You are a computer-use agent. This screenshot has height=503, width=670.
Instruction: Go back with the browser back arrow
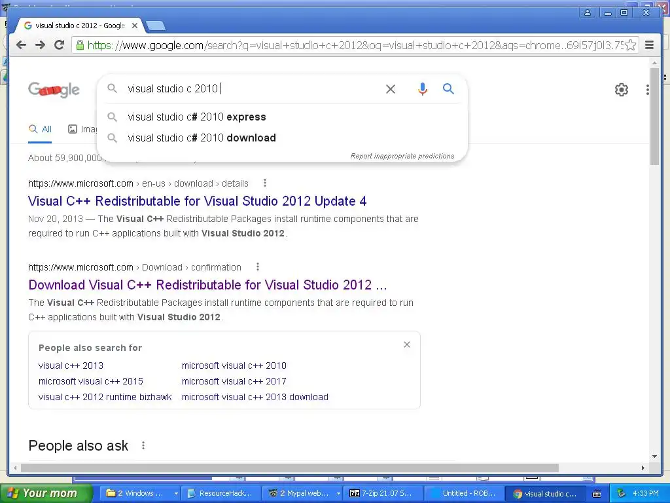point(21,45)
